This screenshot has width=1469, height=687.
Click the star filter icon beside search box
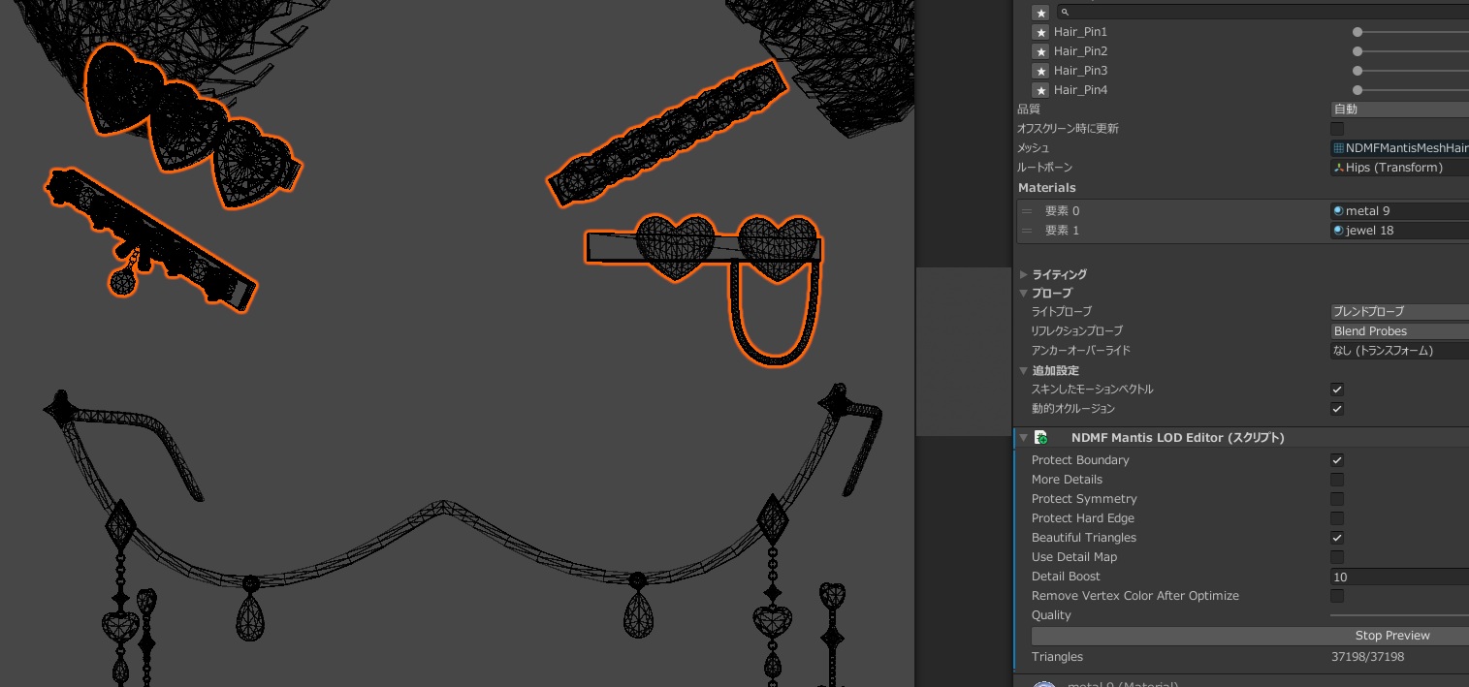[x=1040, y=13]
